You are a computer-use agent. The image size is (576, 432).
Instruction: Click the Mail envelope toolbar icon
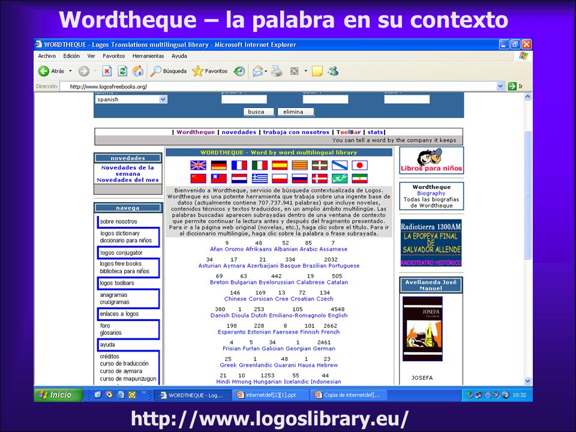tap(257, 71)
